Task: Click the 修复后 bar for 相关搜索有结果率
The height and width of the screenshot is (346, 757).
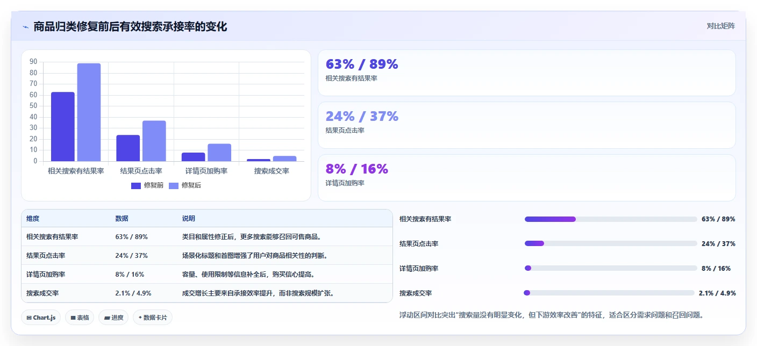Action: tap(89, 112)
